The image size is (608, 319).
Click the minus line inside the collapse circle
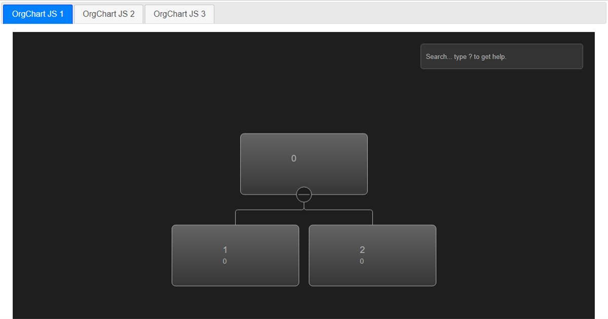coord(304,194)
